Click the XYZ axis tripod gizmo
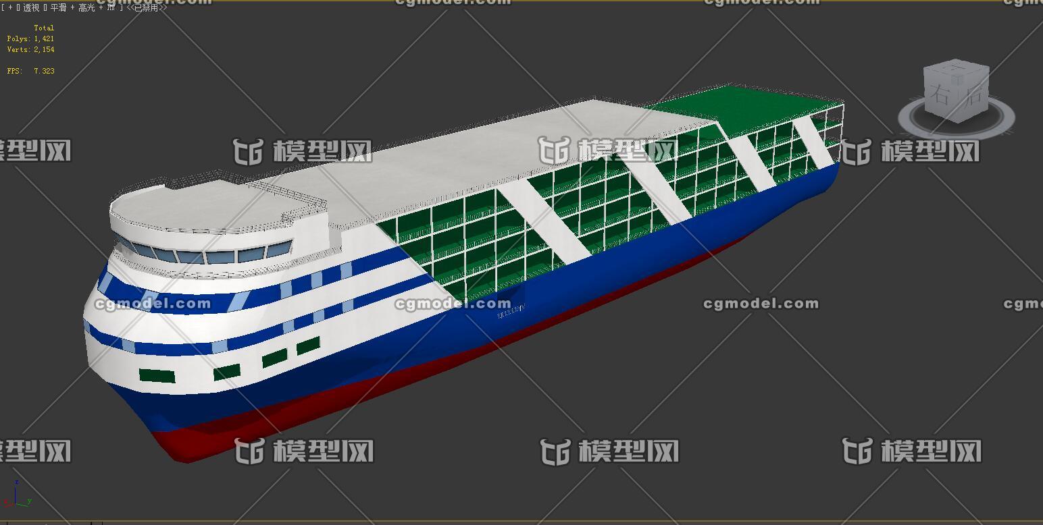This screenshot has width=1043, height=525. pyautogui.click(x=16, y=495)
